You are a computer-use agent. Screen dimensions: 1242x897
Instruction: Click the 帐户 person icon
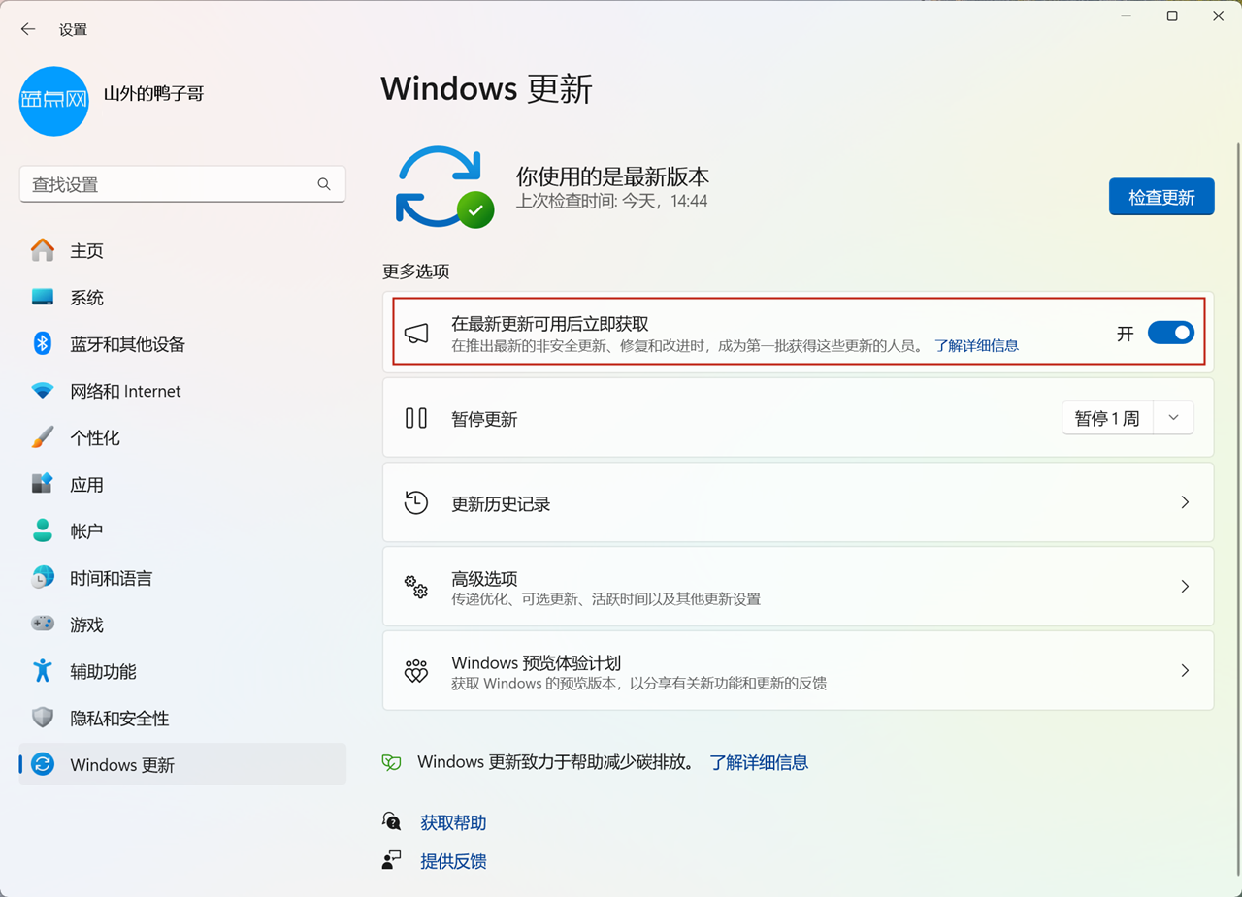click(x=43, y=530)
